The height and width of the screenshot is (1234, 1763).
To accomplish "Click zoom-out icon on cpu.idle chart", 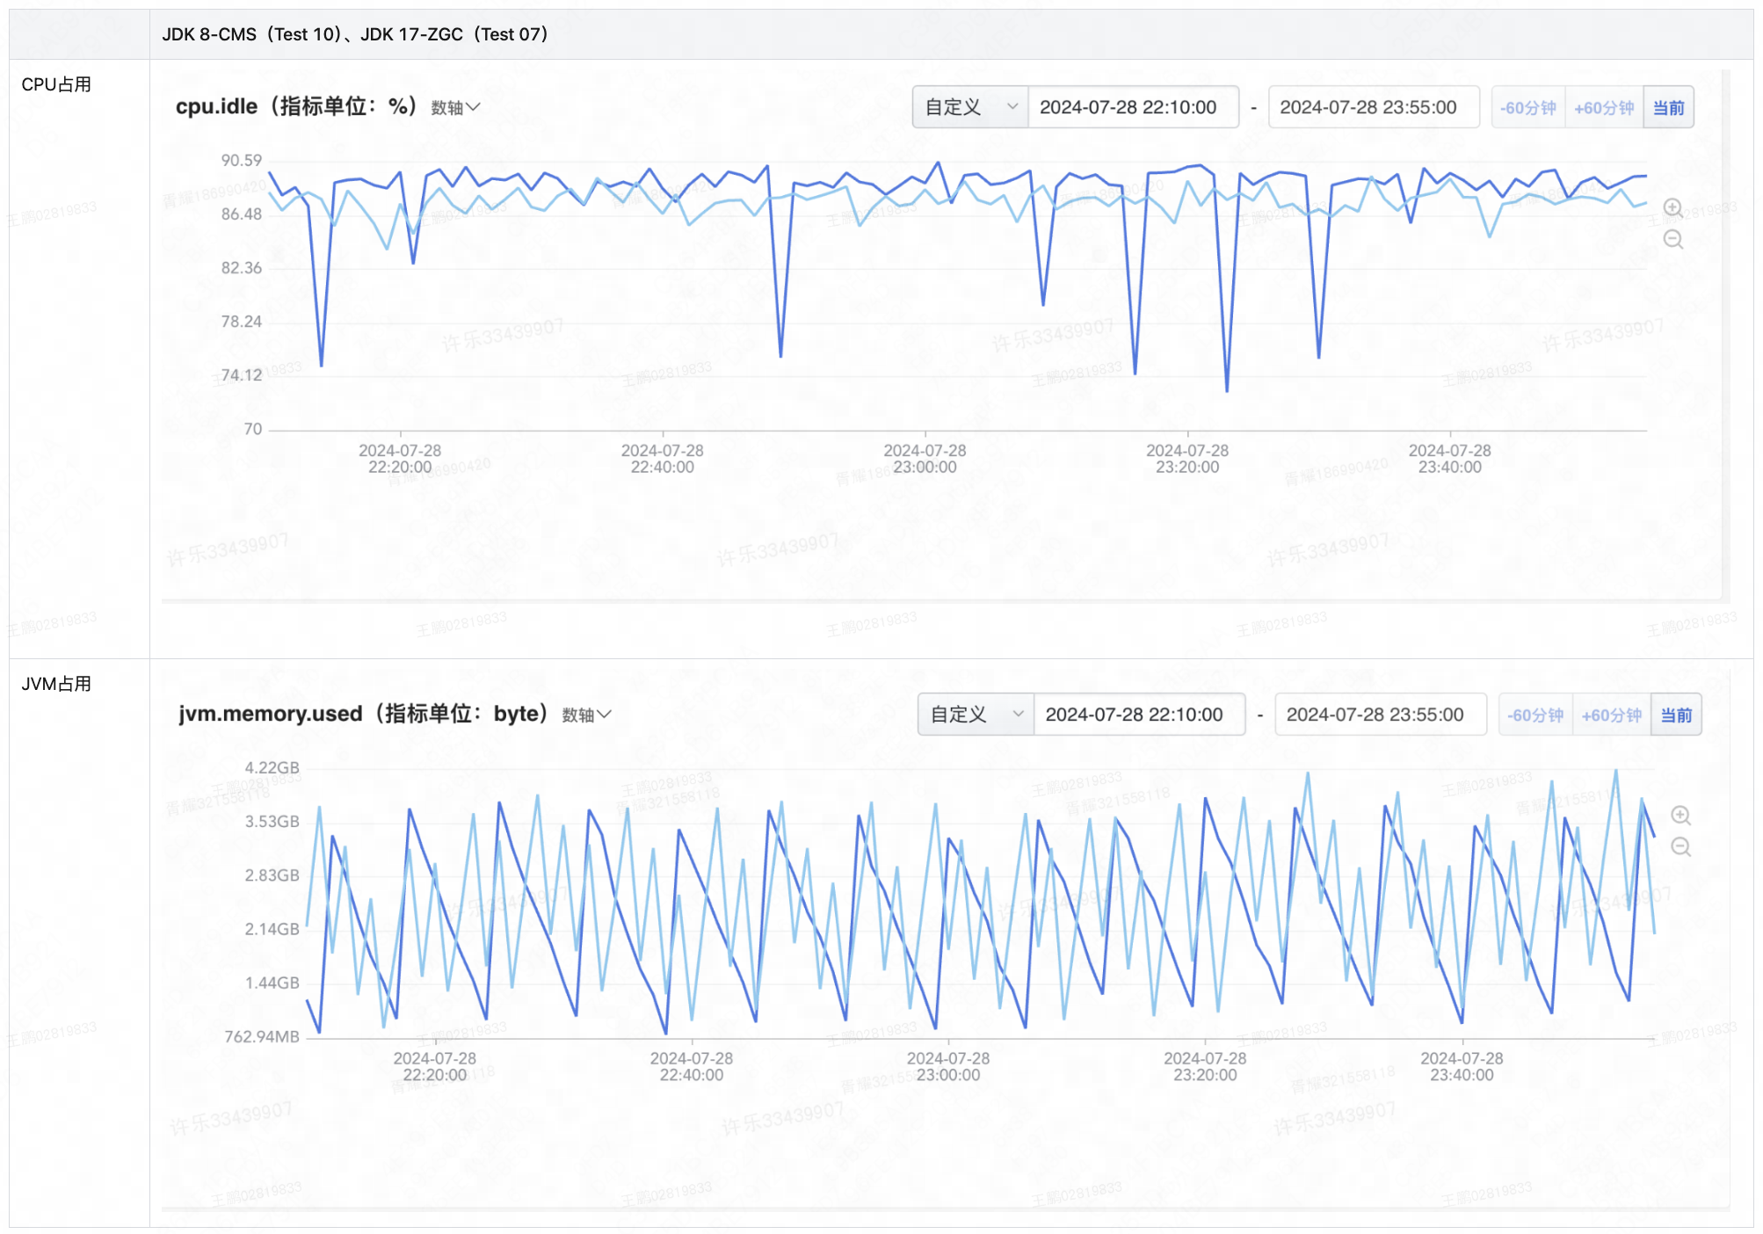I will coord(1672,239).
